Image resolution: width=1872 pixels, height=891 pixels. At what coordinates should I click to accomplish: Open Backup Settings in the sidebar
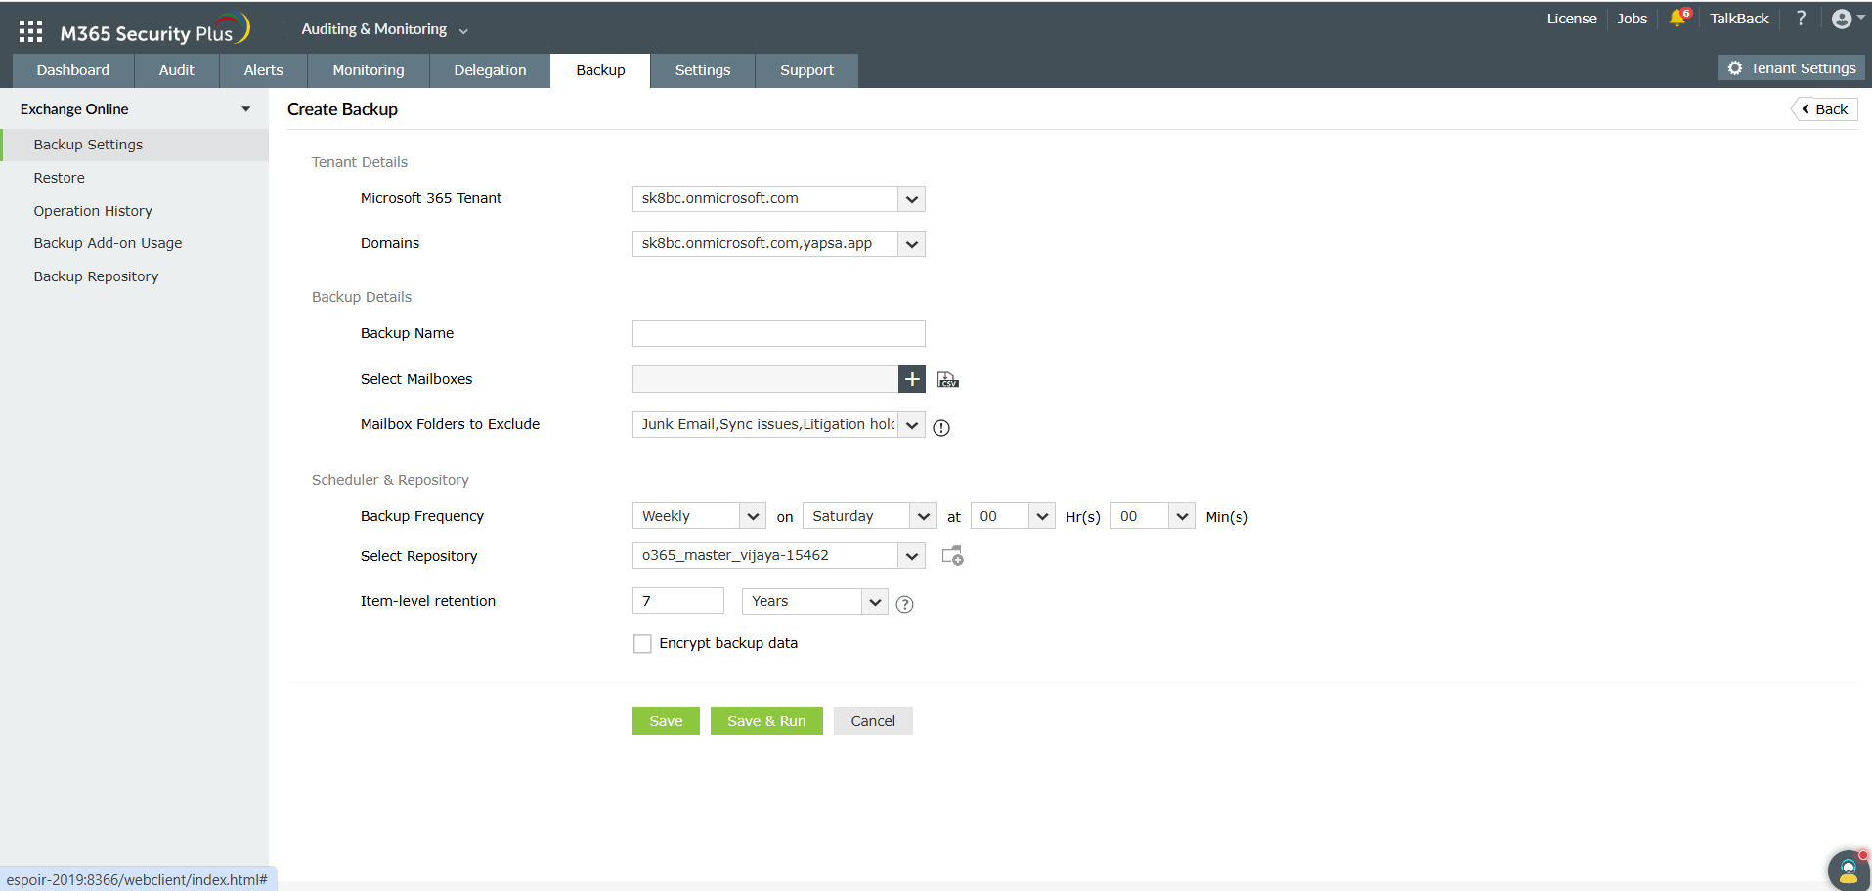(135, 145)
